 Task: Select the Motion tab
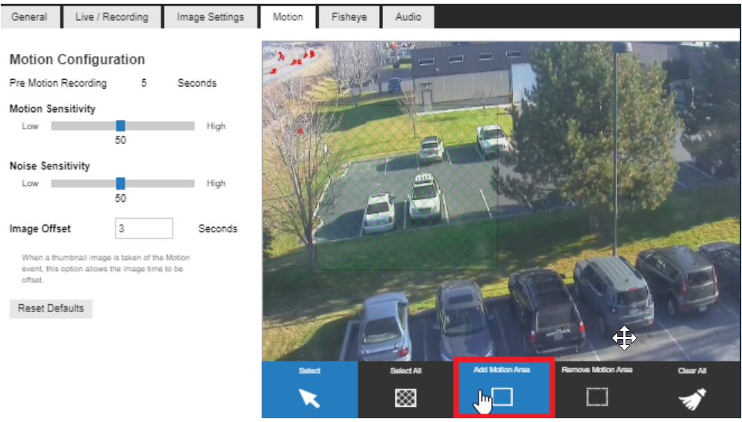pyautogui.click(x=287, y=17)
